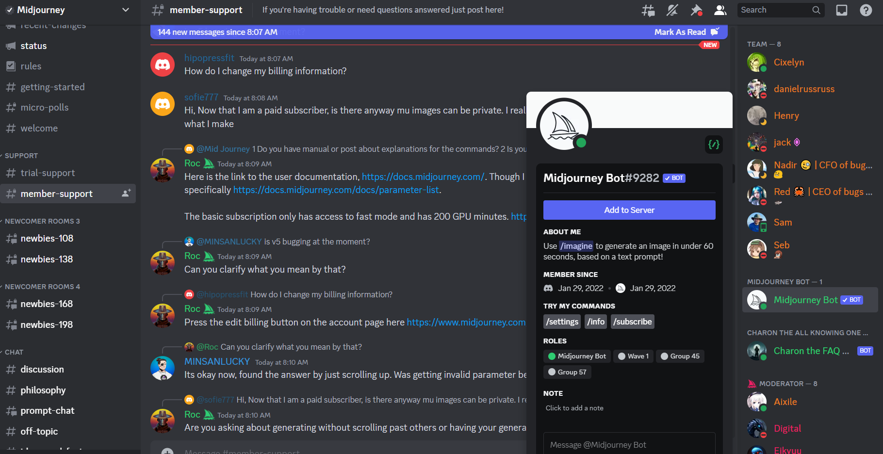Click Group 45 role tag
This screenshot has height=454, width=883.
(680, 356)
